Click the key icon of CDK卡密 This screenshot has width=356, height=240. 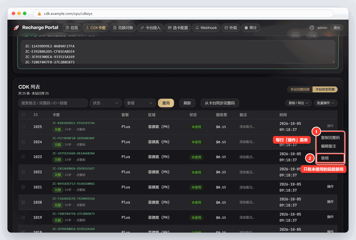pyautogui.click(x=87, y=28)
